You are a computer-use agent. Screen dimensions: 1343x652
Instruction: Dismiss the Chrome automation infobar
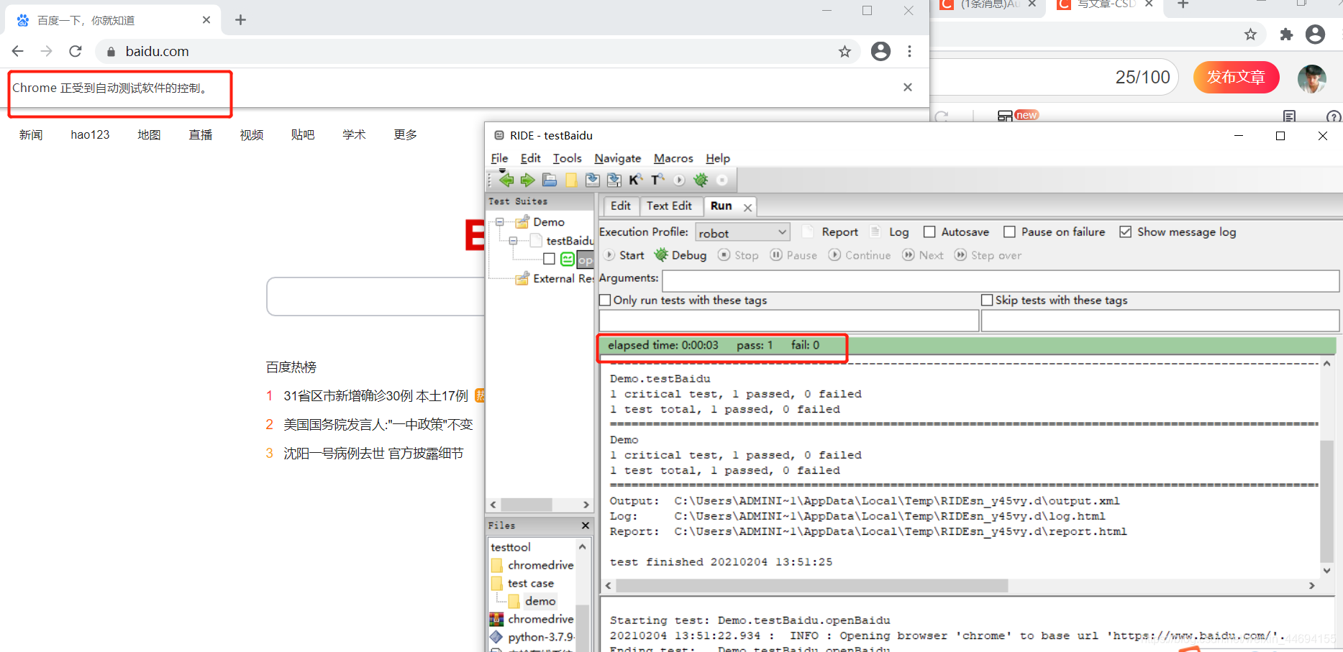pyautogui.click(x=908, y=87)
